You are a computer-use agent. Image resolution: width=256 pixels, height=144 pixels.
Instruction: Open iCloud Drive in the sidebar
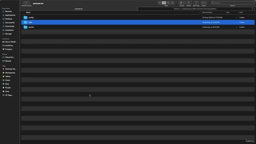point(10,57)
